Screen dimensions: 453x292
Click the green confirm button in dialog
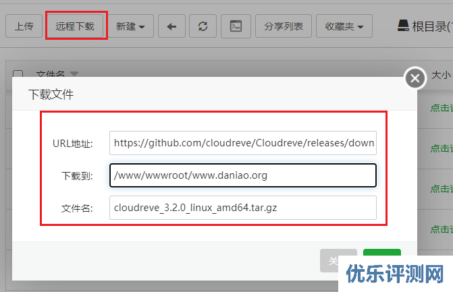tap(382, 252)
